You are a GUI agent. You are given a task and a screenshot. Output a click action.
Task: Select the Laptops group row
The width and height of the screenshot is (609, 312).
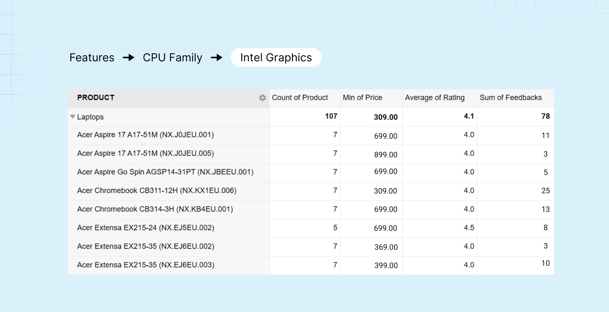coord(90,117)
